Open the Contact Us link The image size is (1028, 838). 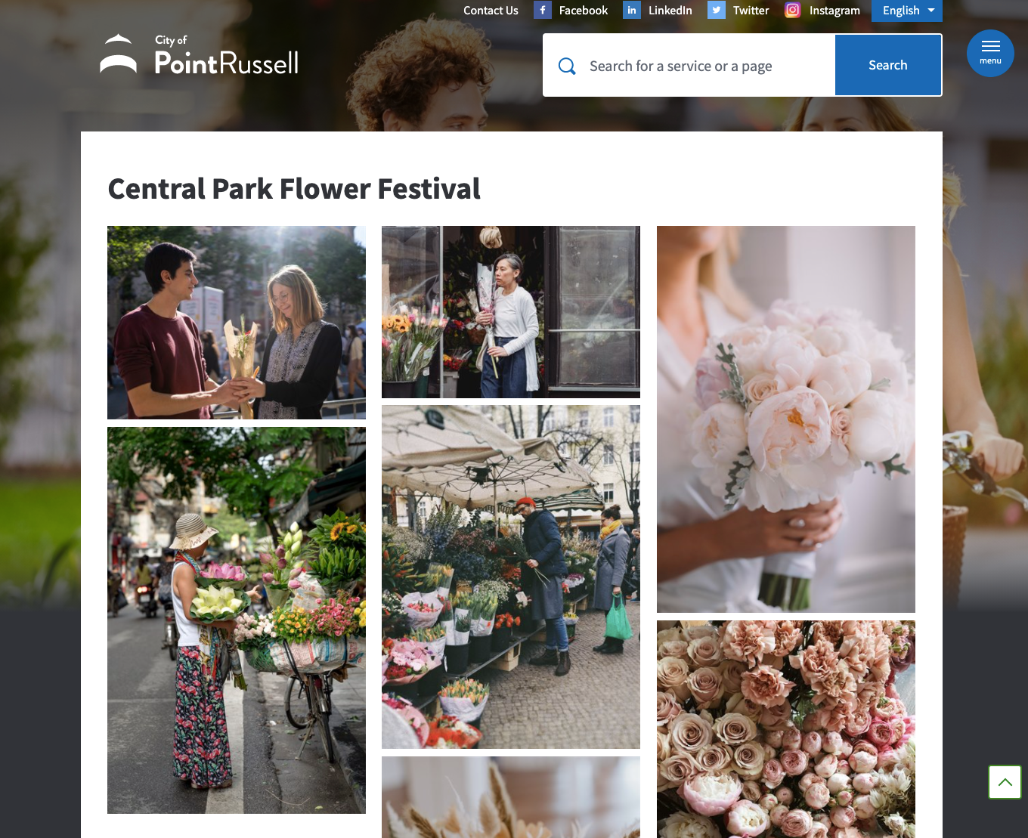pyautogui.click(x=491, y=11)
